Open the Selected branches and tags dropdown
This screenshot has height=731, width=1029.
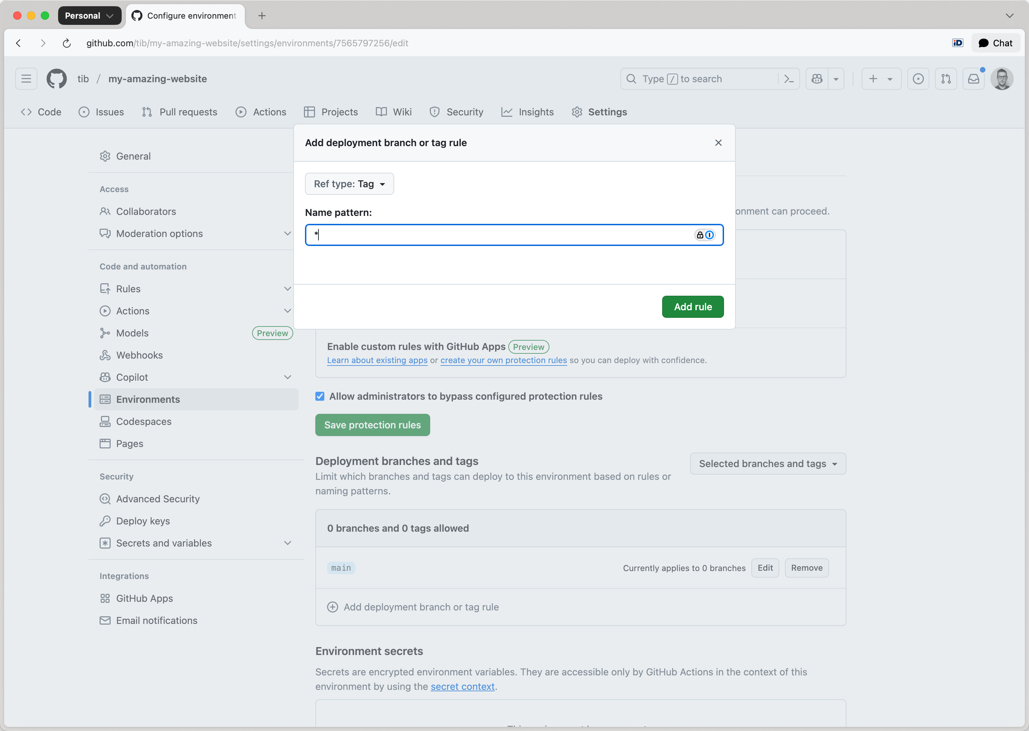pyautogui.click(x=767, y=464)
